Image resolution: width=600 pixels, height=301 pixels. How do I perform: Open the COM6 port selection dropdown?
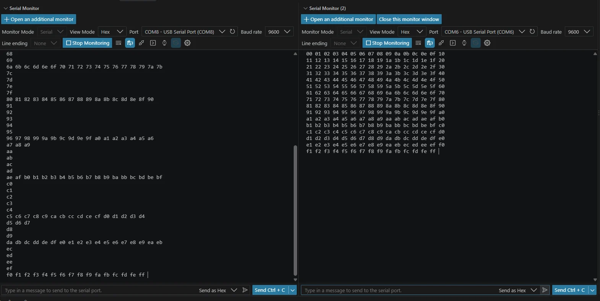(485, 32)
